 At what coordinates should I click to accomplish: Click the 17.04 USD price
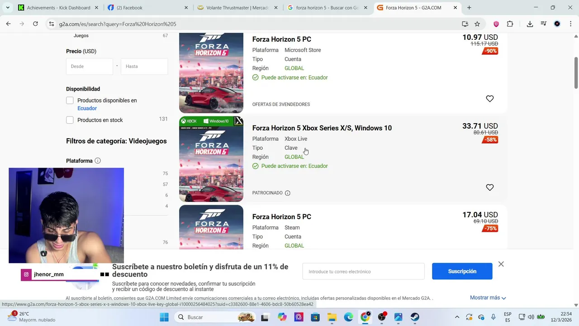[480, 215]
